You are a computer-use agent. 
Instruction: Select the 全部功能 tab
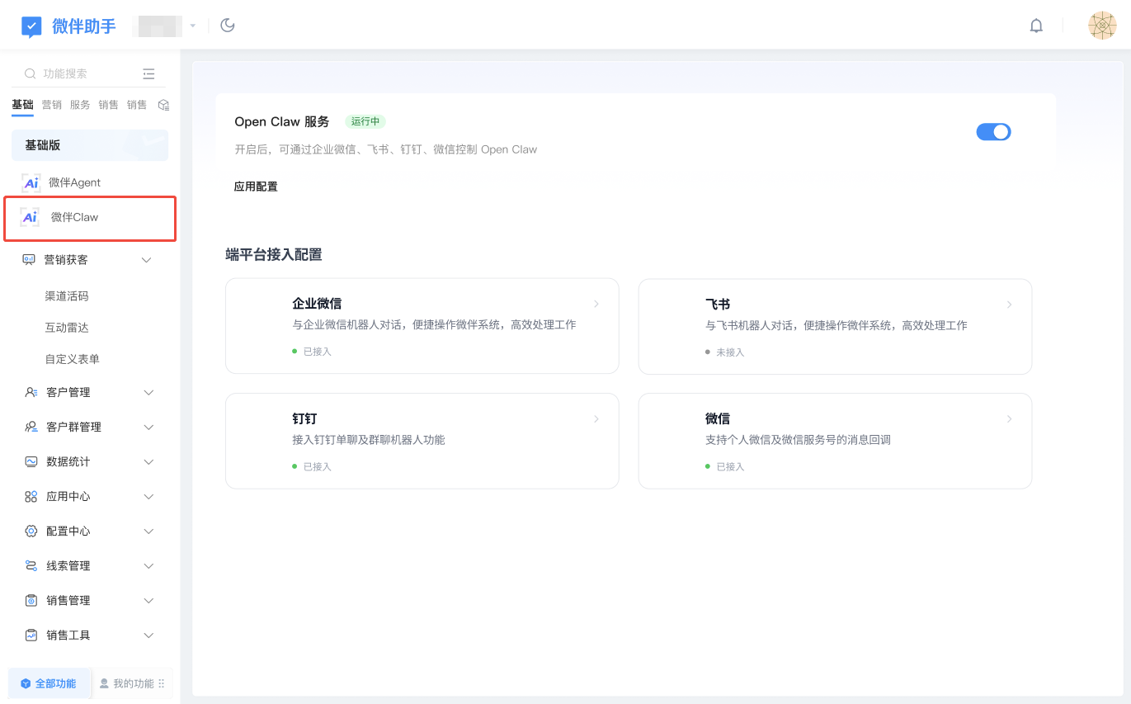[x=49, y=683]
